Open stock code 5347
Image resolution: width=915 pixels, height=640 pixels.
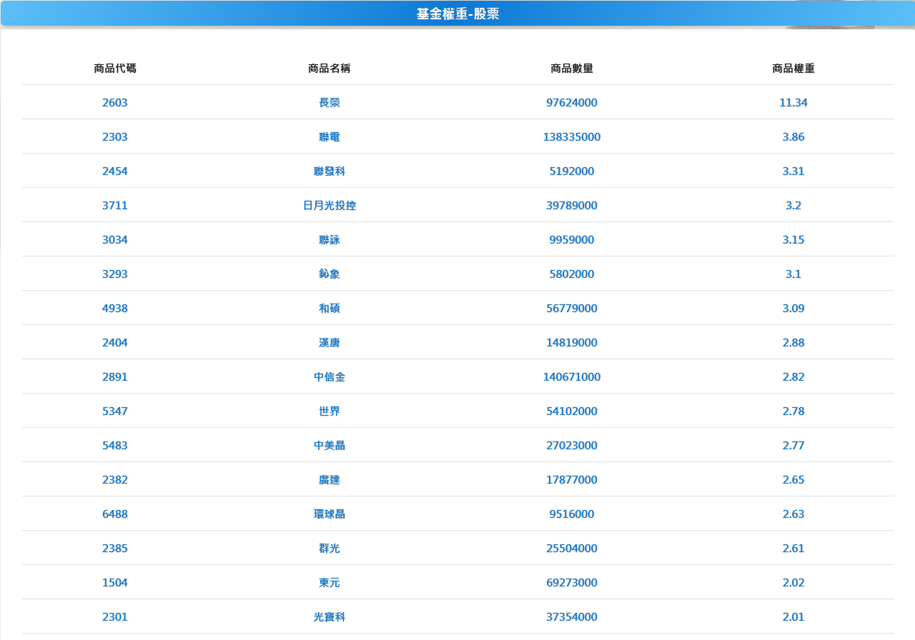click(x=115, y=411)
